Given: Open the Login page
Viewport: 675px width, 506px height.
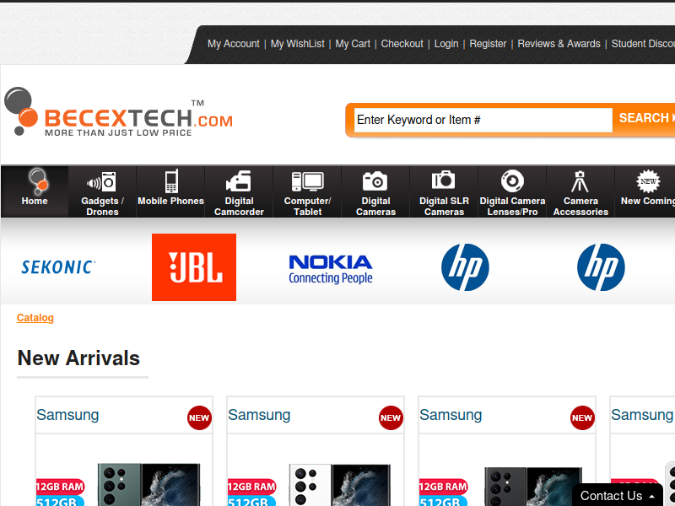Looking at the screenshot, I should [x=446, y=44].
